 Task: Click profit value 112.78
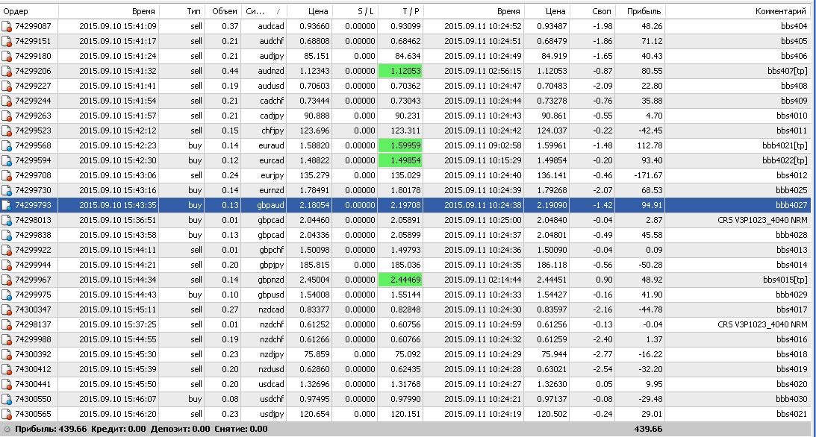(650, 145)
